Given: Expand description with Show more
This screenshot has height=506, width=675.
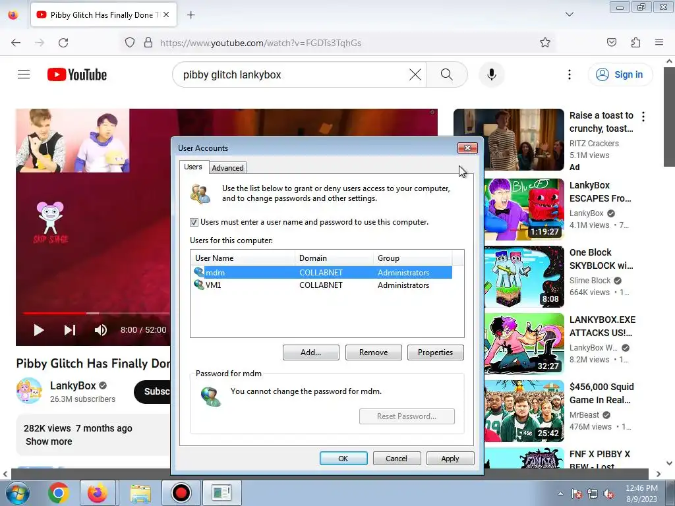Looking at the screenshot, I should (x=49, y=441).
